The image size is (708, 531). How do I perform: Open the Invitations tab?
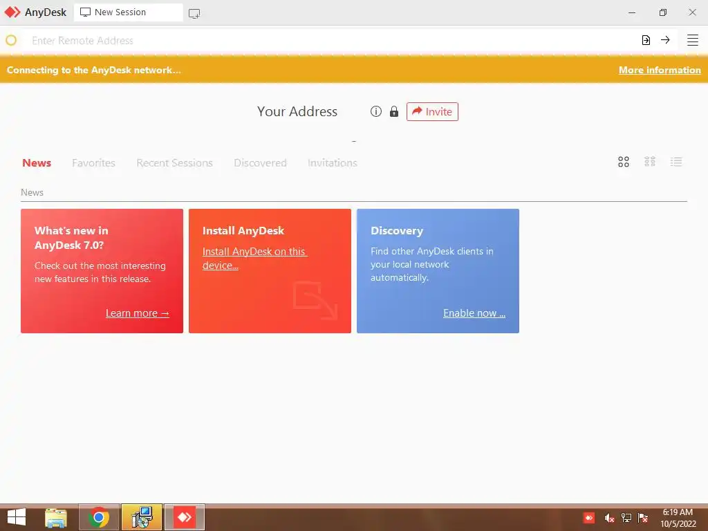[333, 163]
